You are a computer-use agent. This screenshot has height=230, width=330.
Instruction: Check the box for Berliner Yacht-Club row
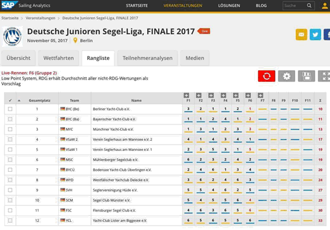click(x=10, y=109)
